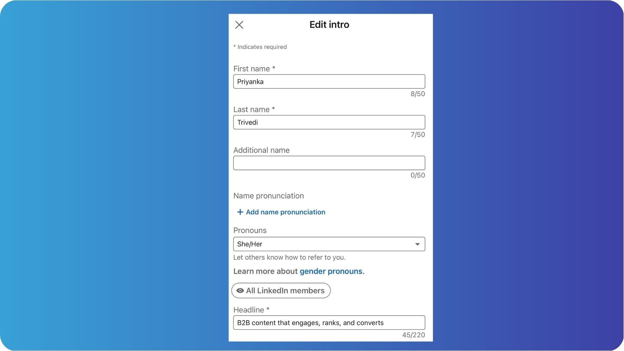Click the Last name input field
This screenshot has width=624, height=351.
coord(329,122)
